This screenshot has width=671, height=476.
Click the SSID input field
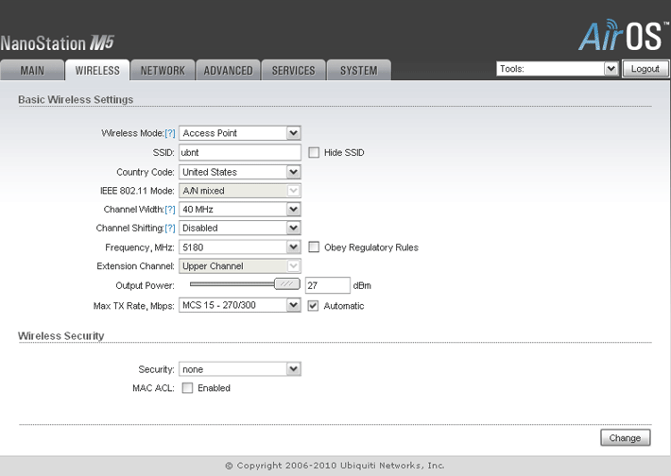[240, 153]
